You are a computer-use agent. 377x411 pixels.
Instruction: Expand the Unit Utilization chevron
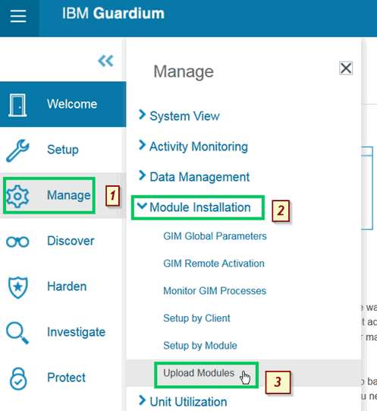(142, 400)
